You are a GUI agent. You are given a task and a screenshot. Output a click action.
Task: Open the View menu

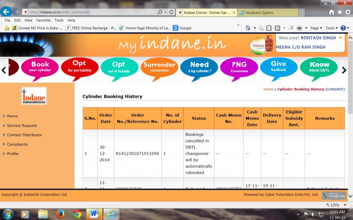pyautogui.click(x=28, y=20)
